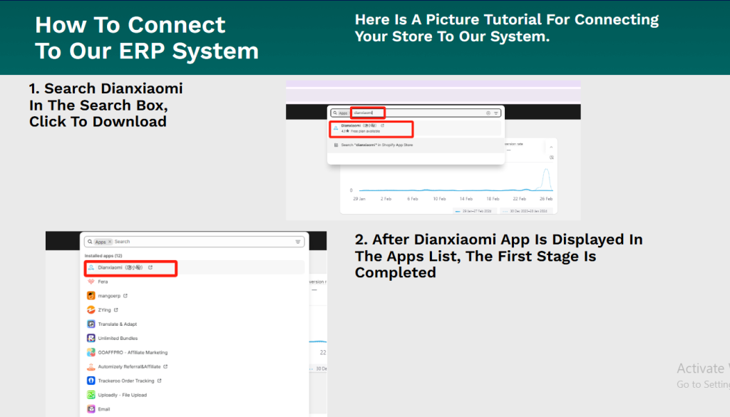The height and width of the screenshot is (417, 730).
Task: Click the GOAFFPRO Affiliate Marketing icon
Action: 91,352
